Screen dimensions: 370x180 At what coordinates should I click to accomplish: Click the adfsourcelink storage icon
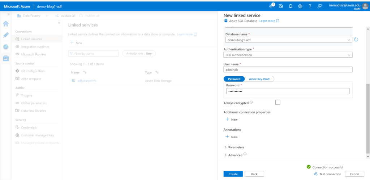(x=73, y=80)
